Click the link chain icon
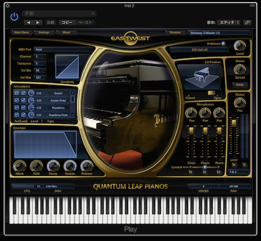Image resolution: width=261 pixels, height=241 pixels. pyautogui.click(x=247, y=23)
